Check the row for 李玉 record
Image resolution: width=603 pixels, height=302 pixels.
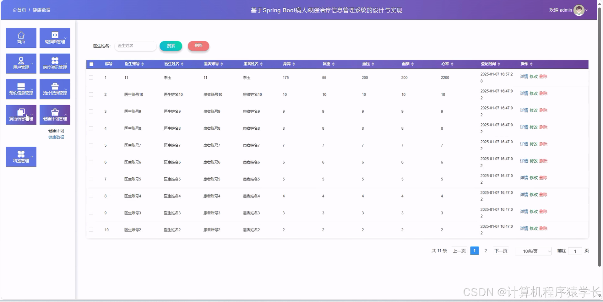click(x=91, y=78)
